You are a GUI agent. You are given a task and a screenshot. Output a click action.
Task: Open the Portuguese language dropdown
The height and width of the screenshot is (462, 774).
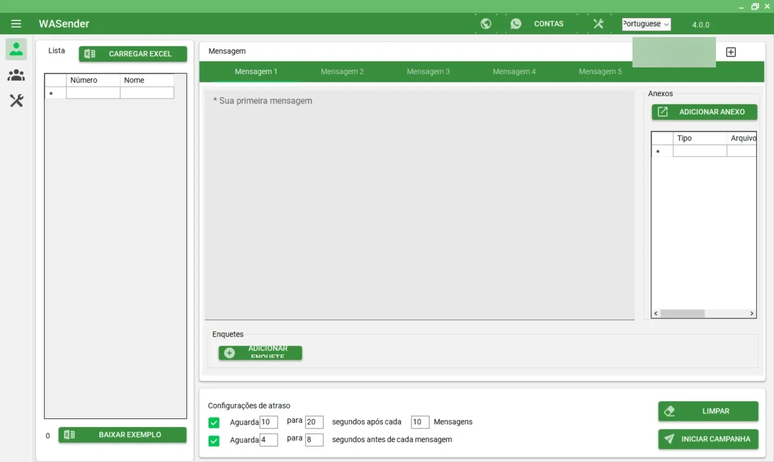point(646,24)
